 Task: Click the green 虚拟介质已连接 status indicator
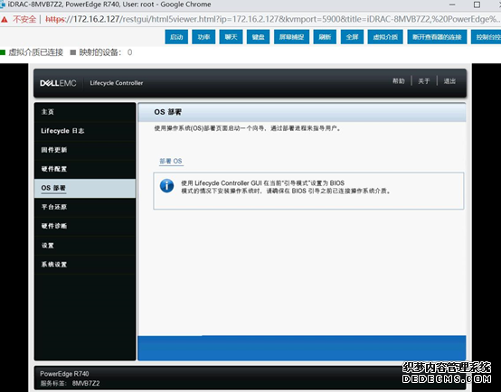click(3, 52)
